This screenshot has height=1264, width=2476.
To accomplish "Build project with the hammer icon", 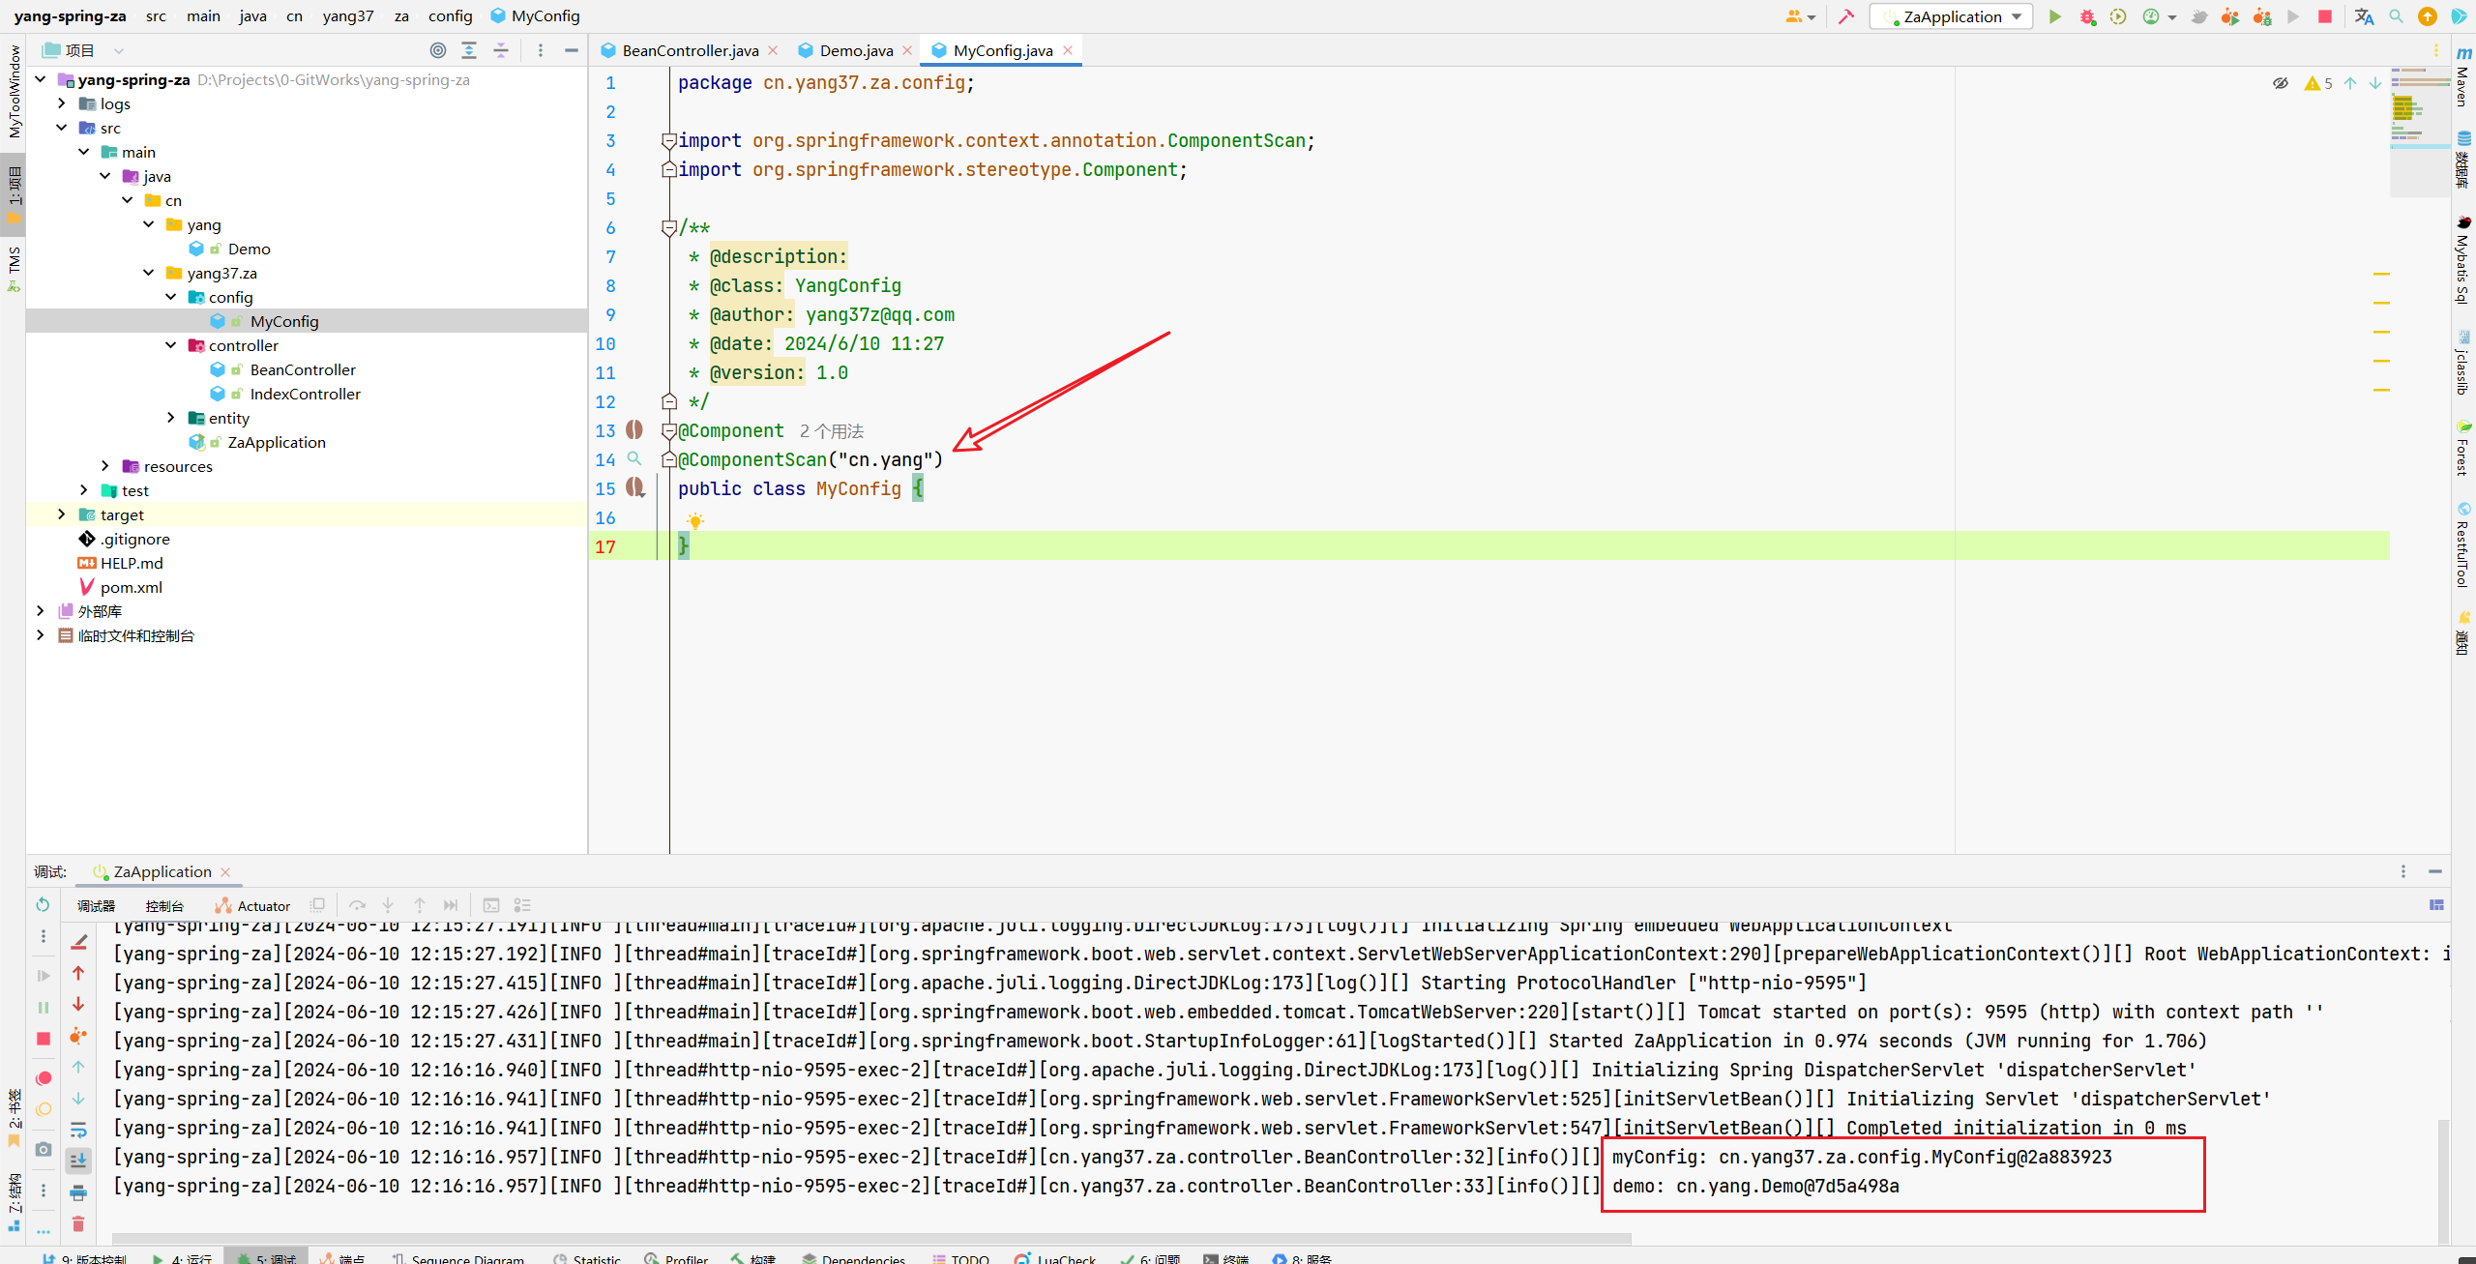I will point(1845,16).
